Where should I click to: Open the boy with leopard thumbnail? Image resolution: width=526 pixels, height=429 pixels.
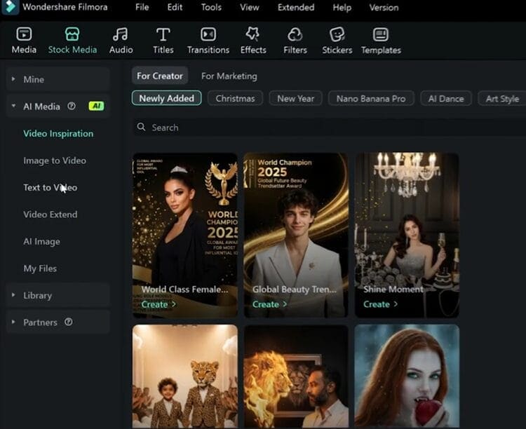tap(185, 376)
